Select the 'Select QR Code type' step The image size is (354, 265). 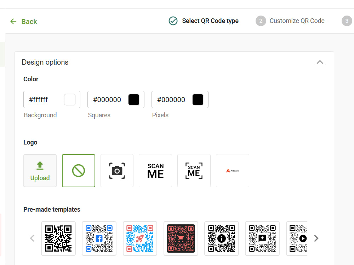coord(210,21)
